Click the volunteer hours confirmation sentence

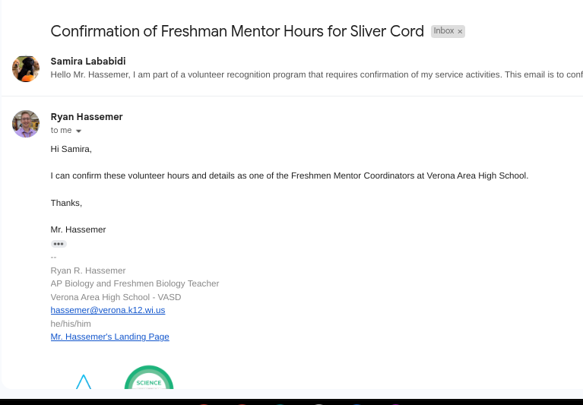tap(289, 176)
